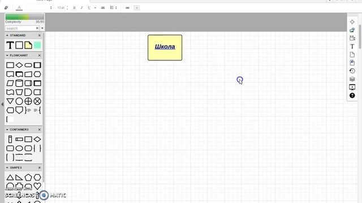Select the Manual Operation trapezoid shape

click(19, 92)
